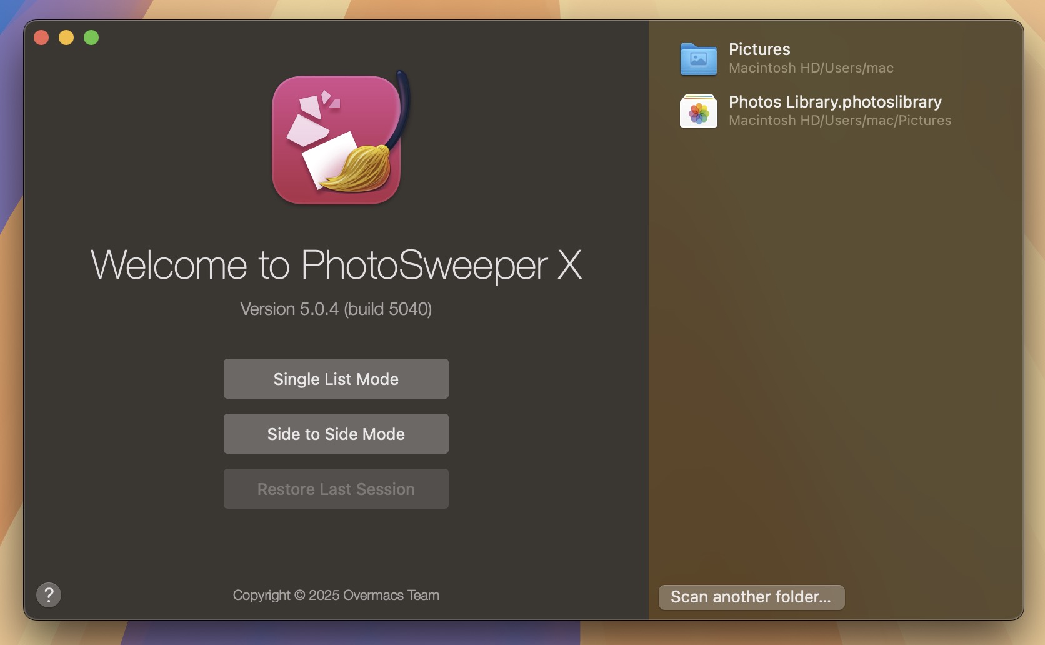
Task: Click the Copyright 2025 Overmacs Team text
Action: pos(336,595)
